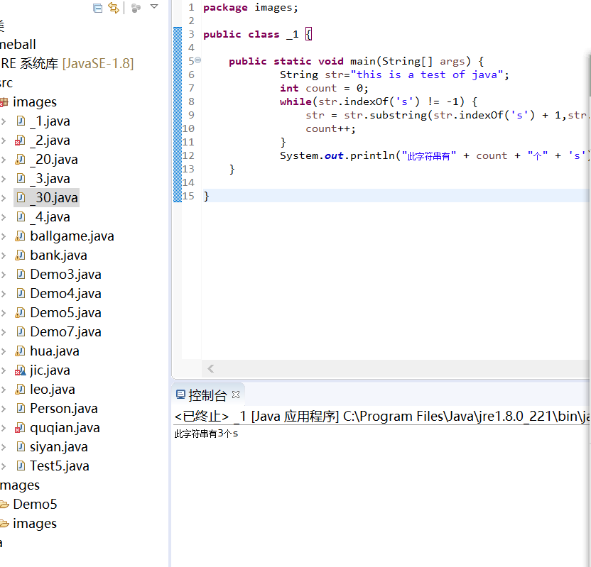Click the _1.java file icon

pyautogui.click(x=21, y=121)
